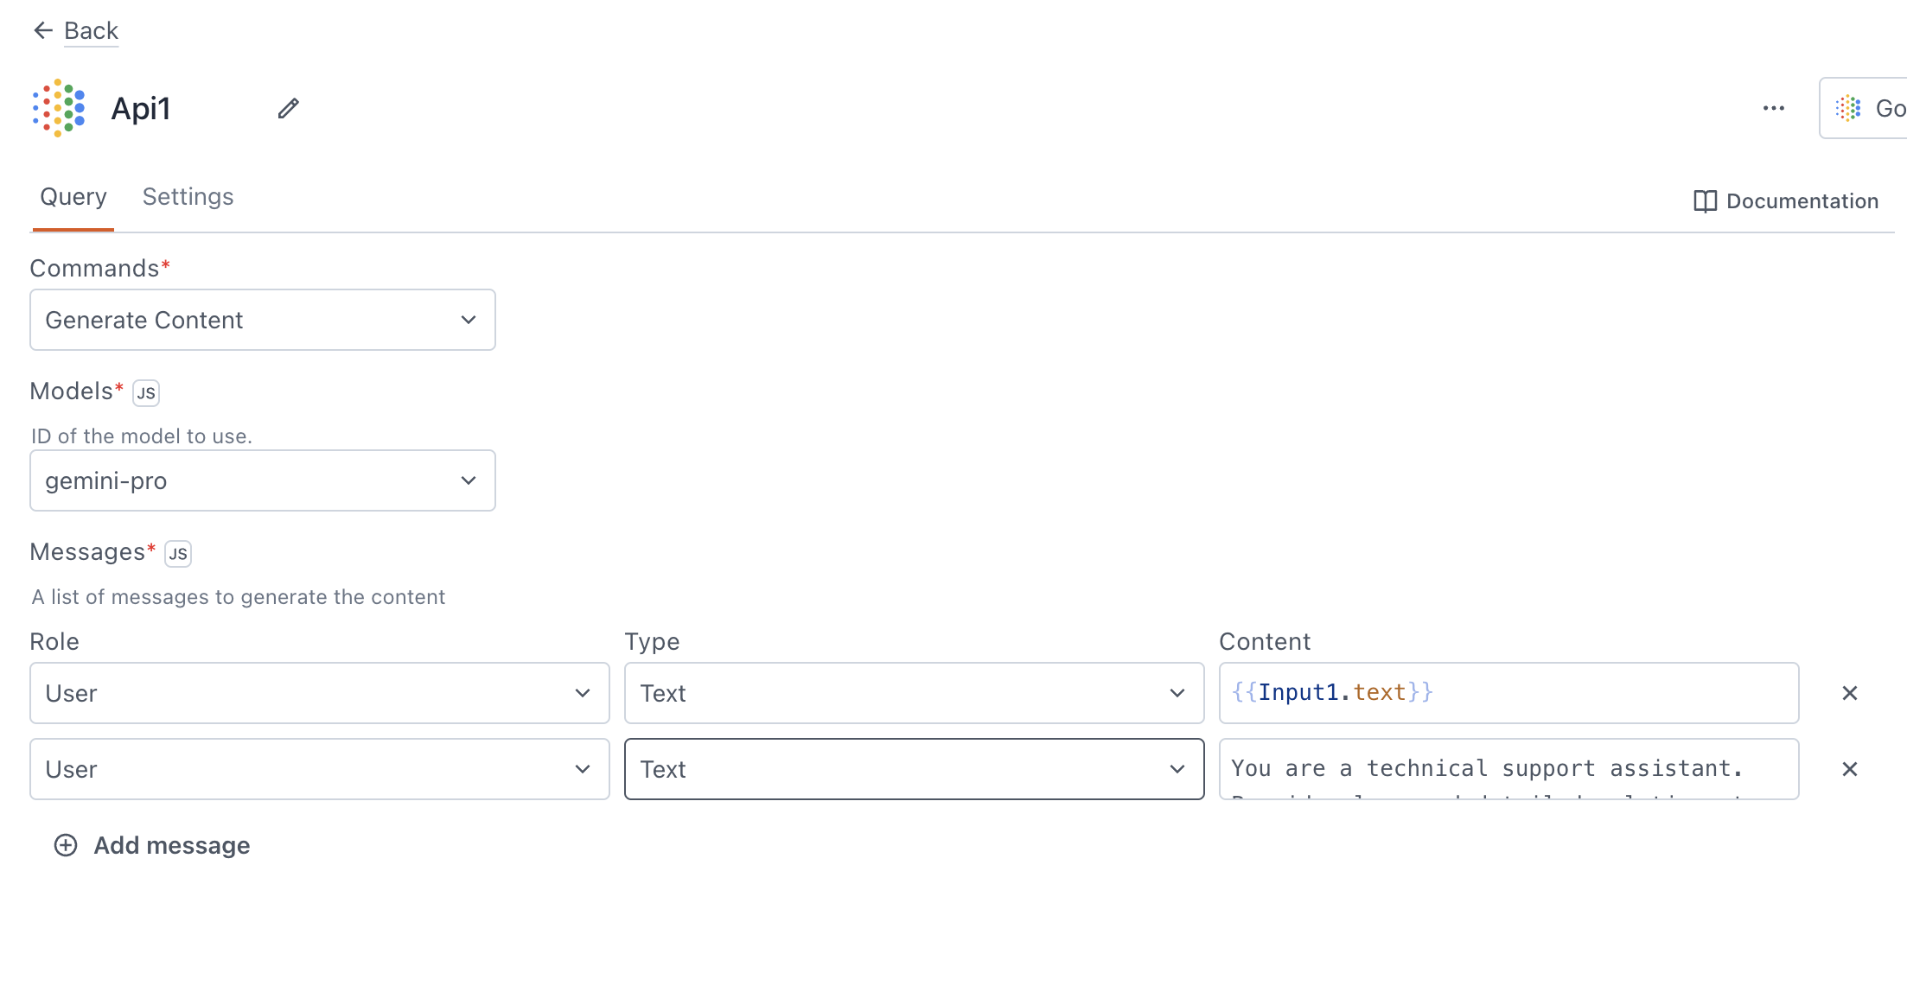The height and width of the screenshot is (992, 1907).
Task: Toggle second message row Role to model
Action: (x=318, y=769)
